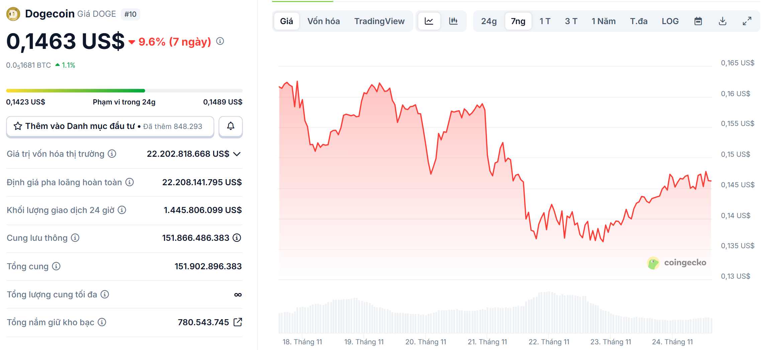Click the Dogecoin coin logo
The width and height of the screenshot is (762, 350).
(x=13, y=14)
